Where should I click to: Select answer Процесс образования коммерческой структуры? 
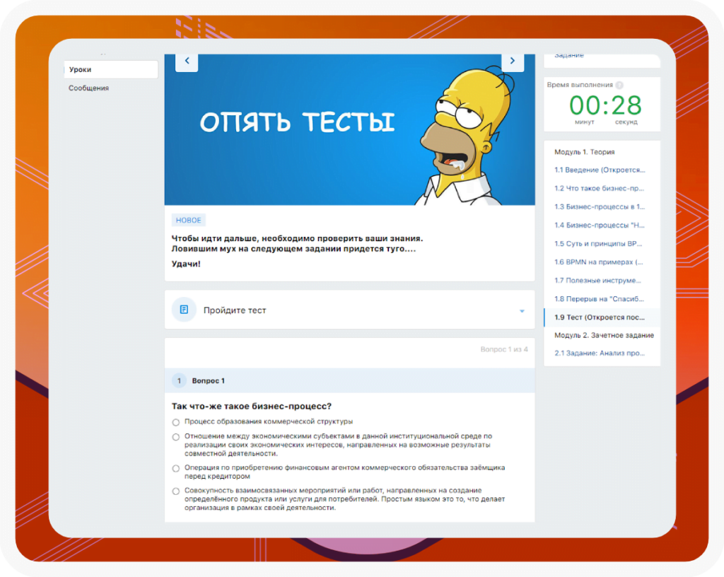(176, 422)
